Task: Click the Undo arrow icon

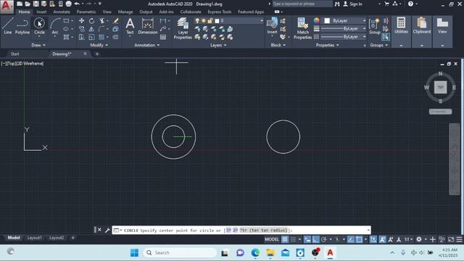Action: pos(77,4)
